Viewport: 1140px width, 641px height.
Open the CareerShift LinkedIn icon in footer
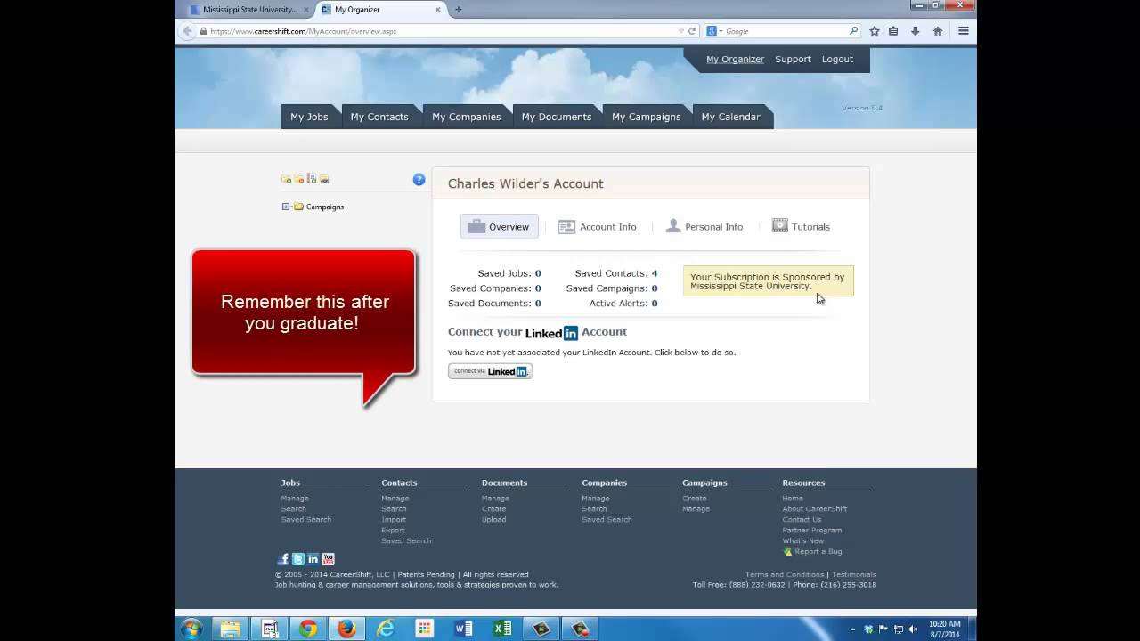pyautogui.click(x=313, y=559)
